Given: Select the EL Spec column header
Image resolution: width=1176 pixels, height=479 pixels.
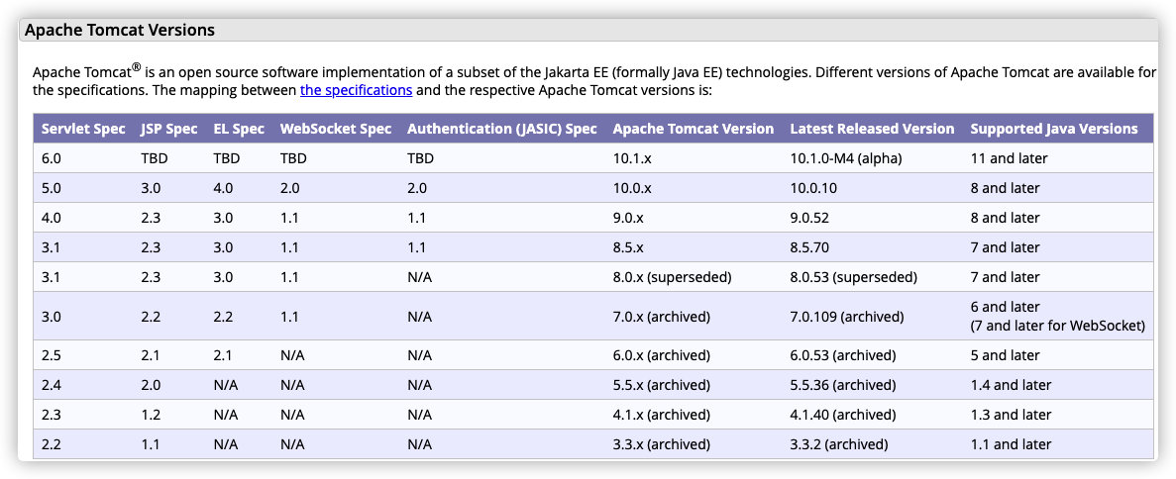Looking at the screenshot, I should coord(239,129).
